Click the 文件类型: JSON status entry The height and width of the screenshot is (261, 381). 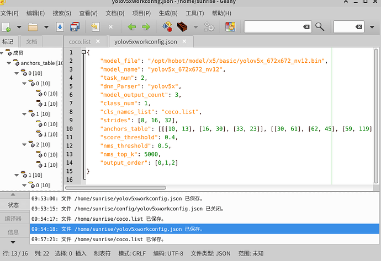tap(210, 253)
